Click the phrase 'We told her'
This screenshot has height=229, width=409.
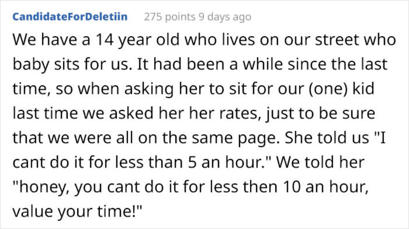pos(320,162)
